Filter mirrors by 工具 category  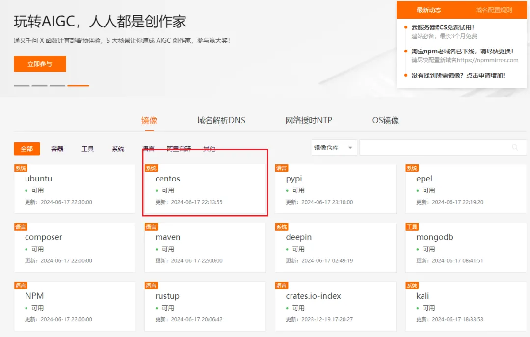tap(87, 149)
